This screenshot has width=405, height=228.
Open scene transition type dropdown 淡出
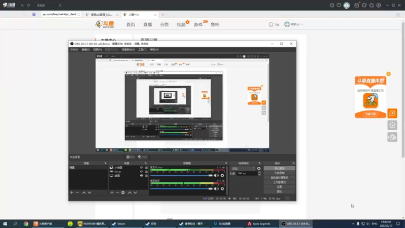(x=243, y=169)
